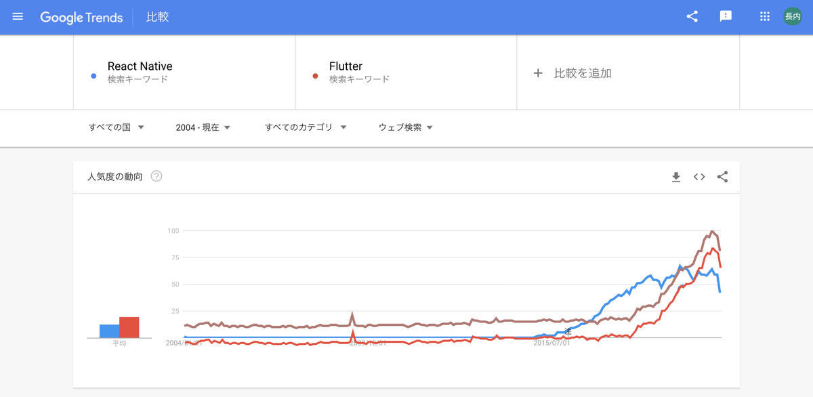The width and height of the screenshot is (813, 397).
Task: Click the blue React Native color dot
Action: coord(93,76)
